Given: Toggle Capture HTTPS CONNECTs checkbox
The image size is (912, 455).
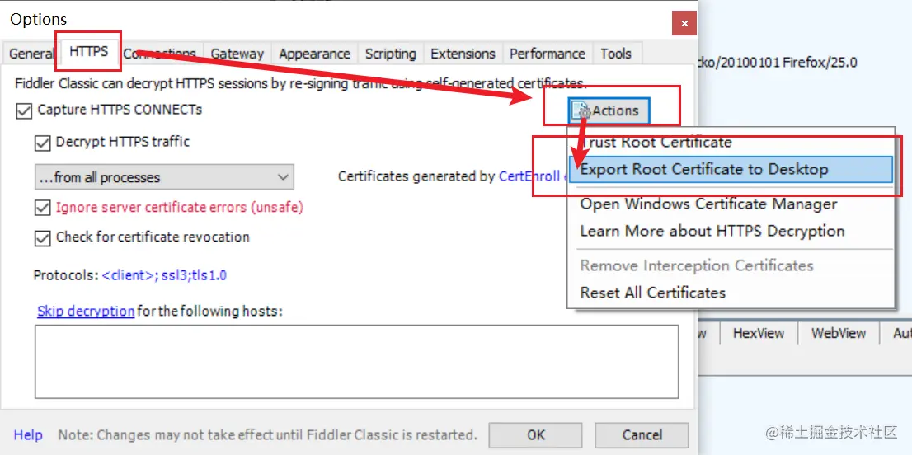Looking at the screenshot, I should click(x=24, y=110).
